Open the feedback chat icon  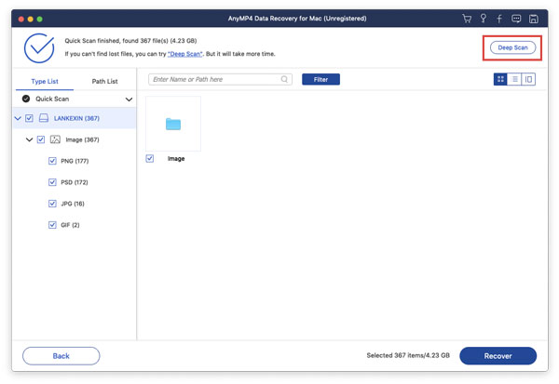tap(516, 19)
